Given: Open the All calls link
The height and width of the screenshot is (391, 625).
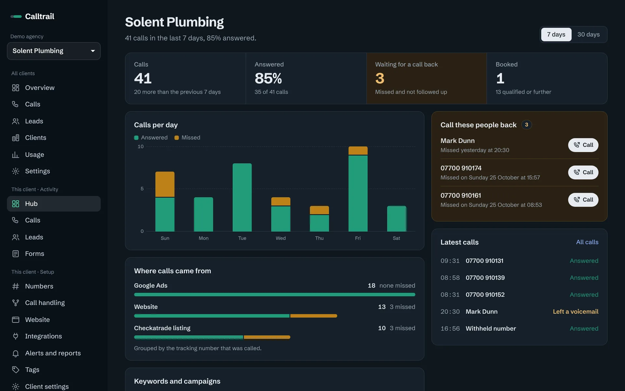Looking at the screenshot, I should point(587,242).
